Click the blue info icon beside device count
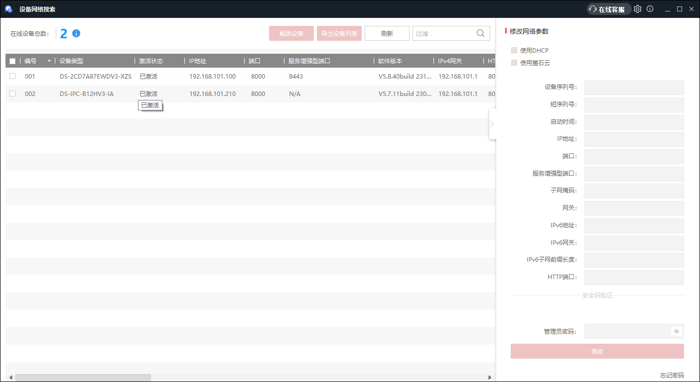700x382 pixels. pos(76,33)
